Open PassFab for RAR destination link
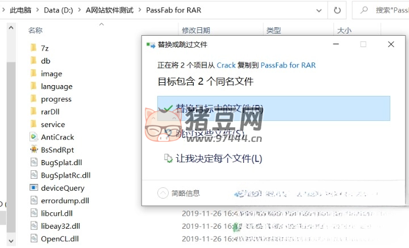 288,65
